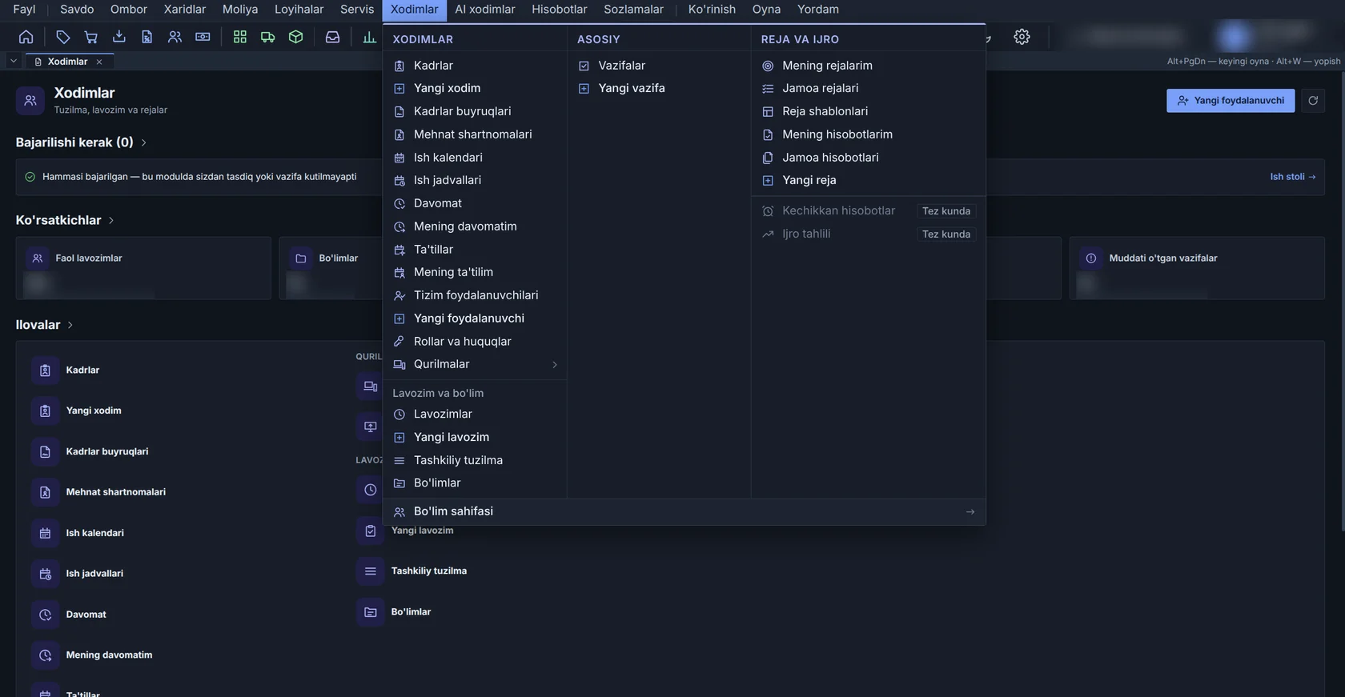Open the Savdo menu

77,10
